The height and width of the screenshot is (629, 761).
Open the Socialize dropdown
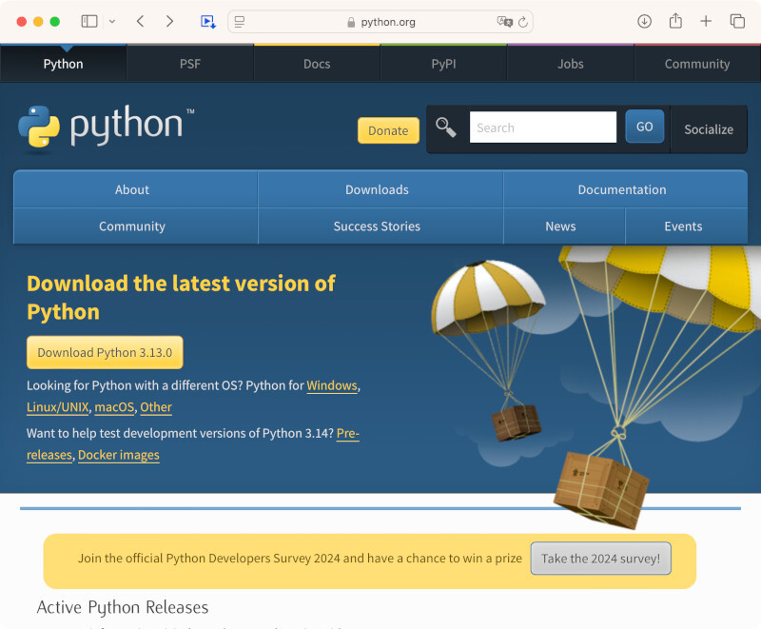pos(709,129)
